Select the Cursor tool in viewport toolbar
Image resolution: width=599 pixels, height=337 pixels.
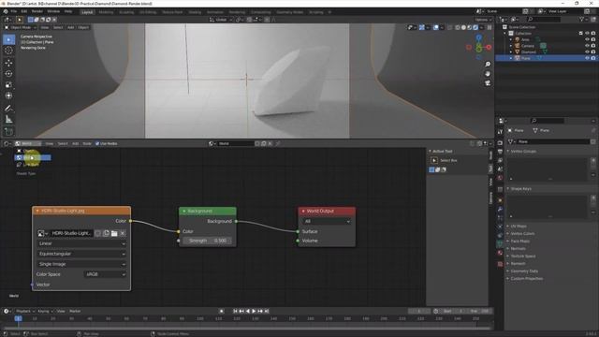click(8, 51)
